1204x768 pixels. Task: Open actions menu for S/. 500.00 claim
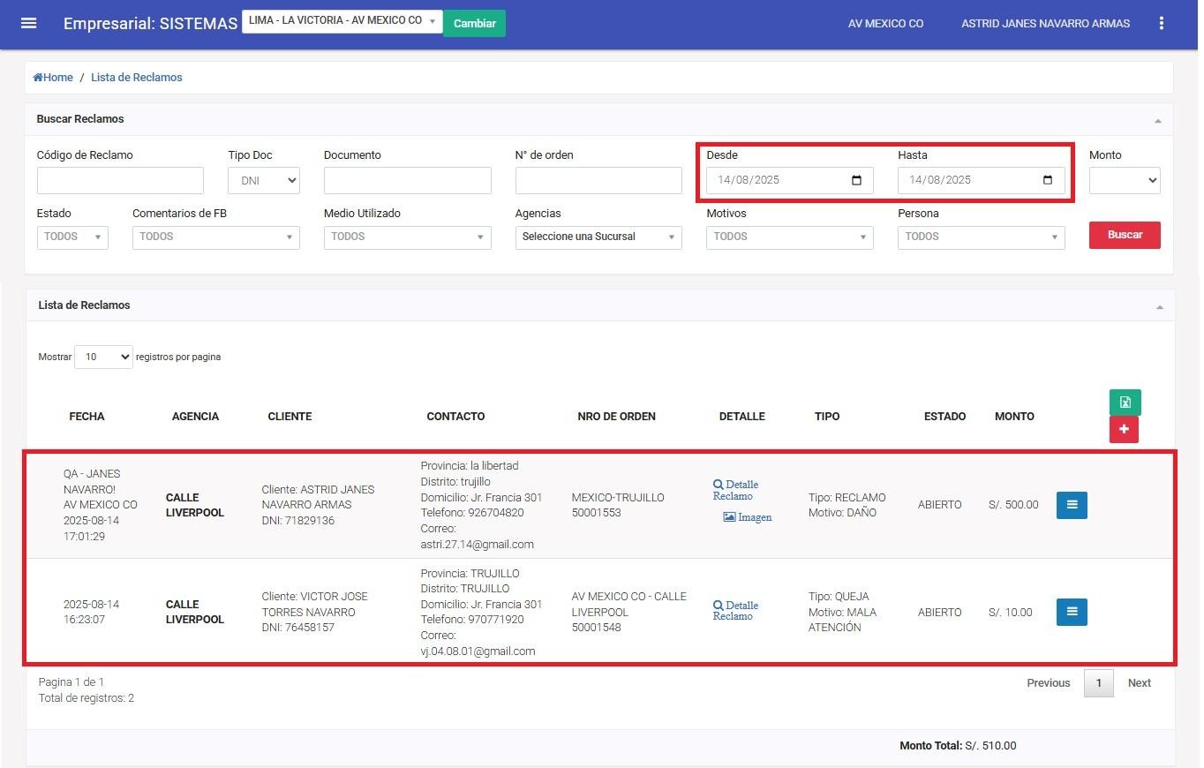[x=1072, y=505]
